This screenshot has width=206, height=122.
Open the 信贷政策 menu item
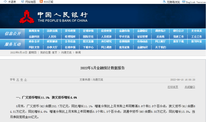(106, 31)
